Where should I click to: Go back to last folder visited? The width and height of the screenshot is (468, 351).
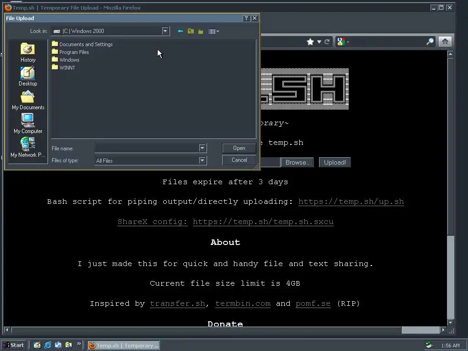click(180, 31)
